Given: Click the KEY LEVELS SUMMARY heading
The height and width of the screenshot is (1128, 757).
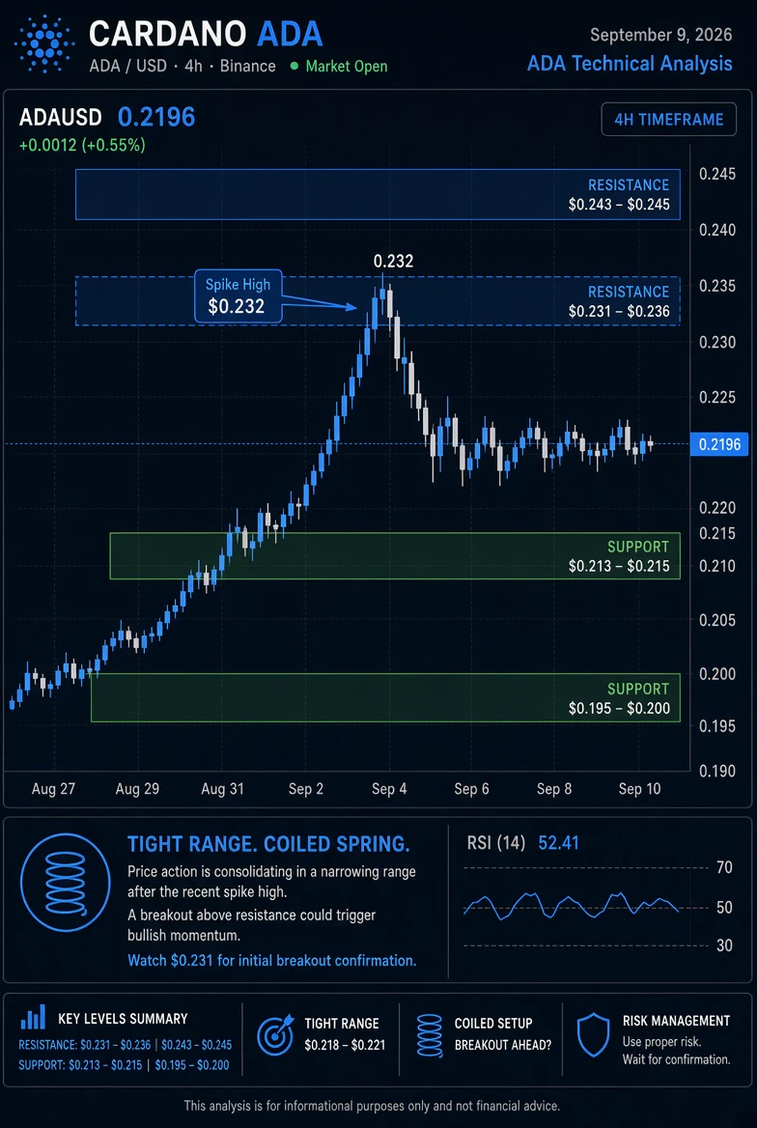Looking at the screenshot, I should point(123,1019).
